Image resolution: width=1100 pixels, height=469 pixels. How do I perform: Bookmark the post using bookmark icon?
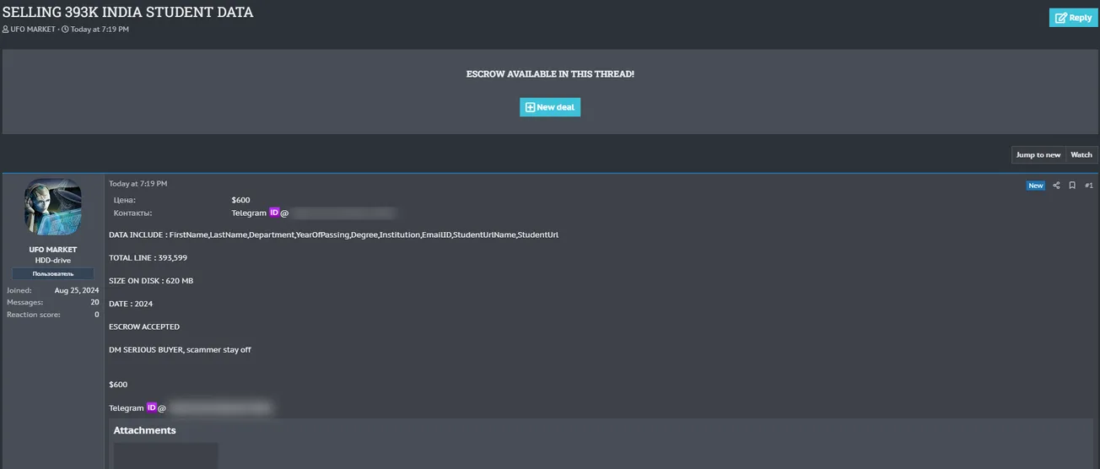1072,186
